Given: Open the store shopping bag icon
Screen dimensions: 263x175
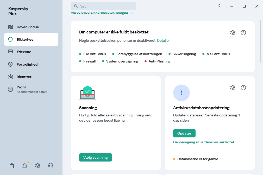Looking at the screenshot, I should point(12,166).
